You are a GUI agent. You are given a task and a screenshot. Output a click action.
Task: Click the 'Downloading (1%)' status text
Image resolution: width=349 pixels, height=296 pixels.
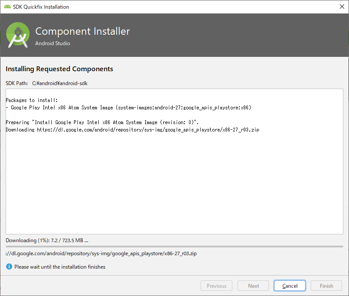(47, 240)
